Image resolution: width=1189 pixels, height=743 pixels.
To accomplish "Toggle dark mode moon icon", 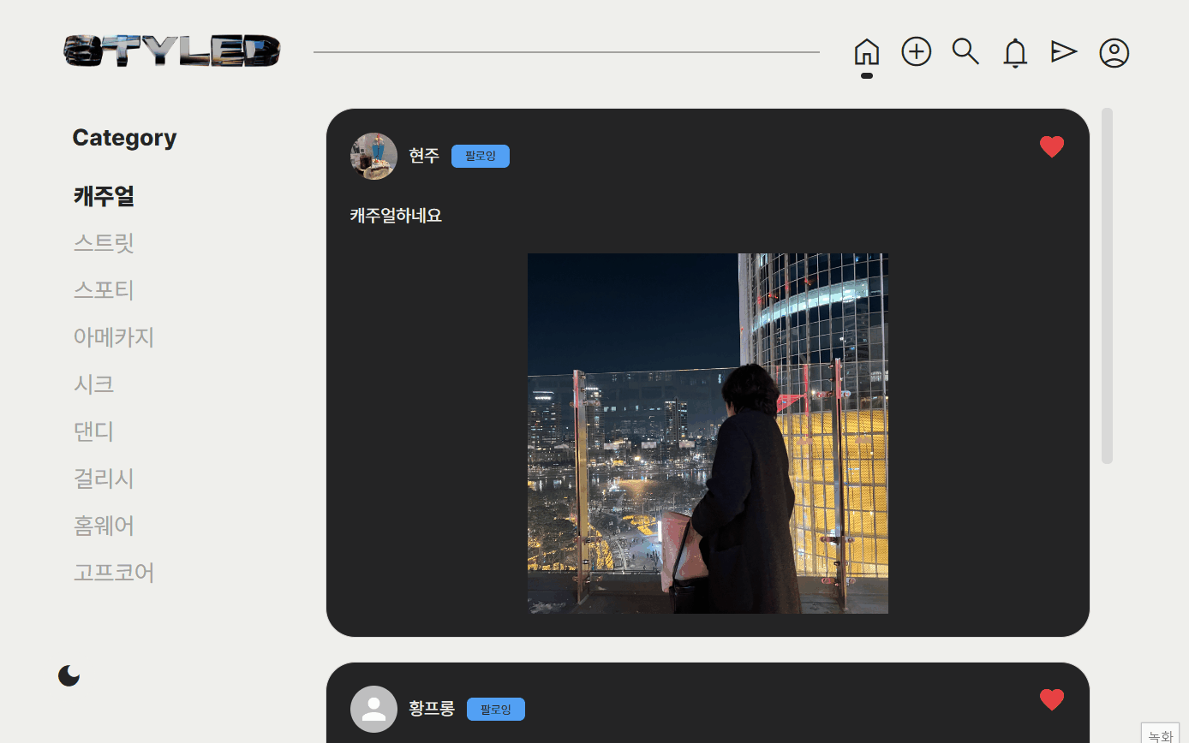I will (x=69, y=675).
